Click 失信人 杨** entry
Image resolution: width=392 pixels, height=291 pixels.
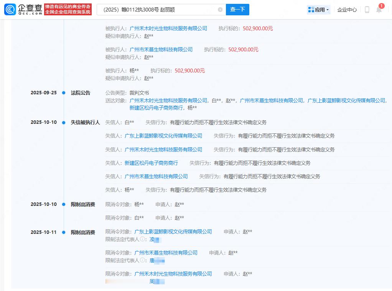pyautogui.click(x=130, y=190)
